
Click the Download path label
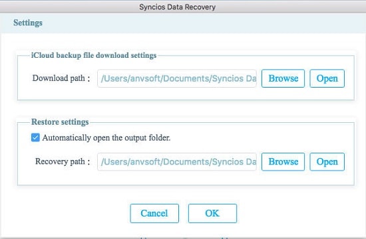(61, 78)
